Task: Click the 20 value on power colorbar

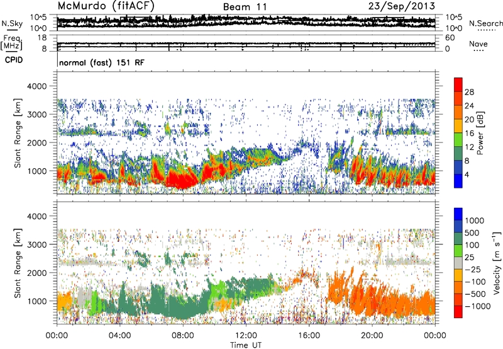Action: pyautogui.click(x=469, y=120)
